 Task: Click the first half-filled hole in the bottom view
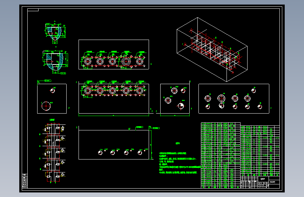[x=100, y=153]
